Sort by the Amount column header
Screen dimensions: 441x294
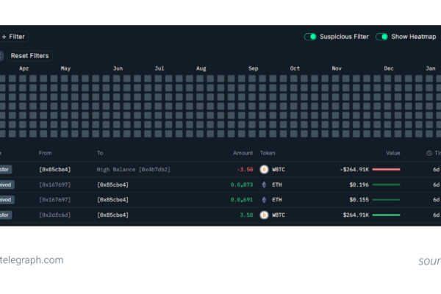tap(243, 153)
